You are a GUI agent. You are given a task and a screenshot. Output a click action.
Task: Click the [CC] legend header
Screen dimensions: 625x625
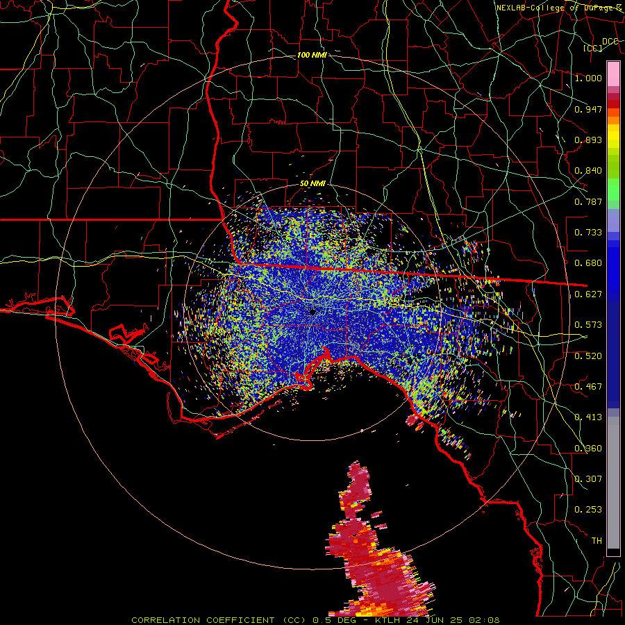pos(593,48)
